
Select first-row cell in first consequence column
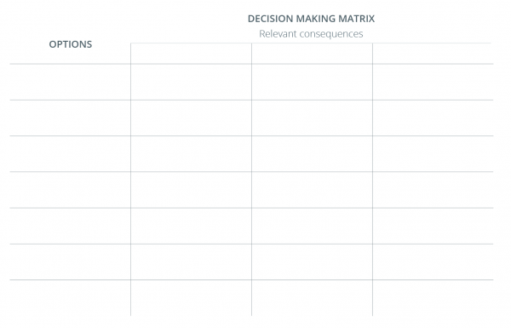click(191, 82)
